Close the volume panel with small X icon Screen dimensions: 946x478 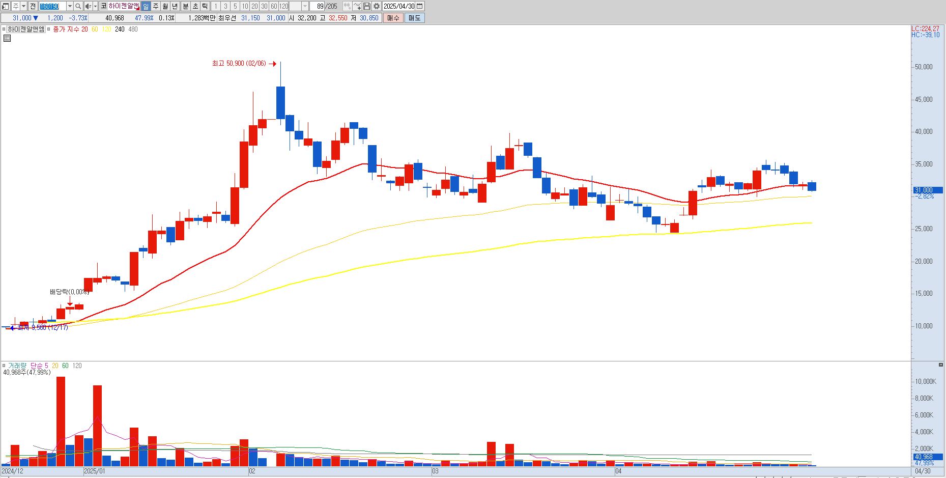tap(940, 365)
